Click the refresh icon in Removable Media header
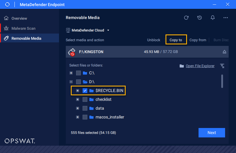 click(x=186, y=18)
